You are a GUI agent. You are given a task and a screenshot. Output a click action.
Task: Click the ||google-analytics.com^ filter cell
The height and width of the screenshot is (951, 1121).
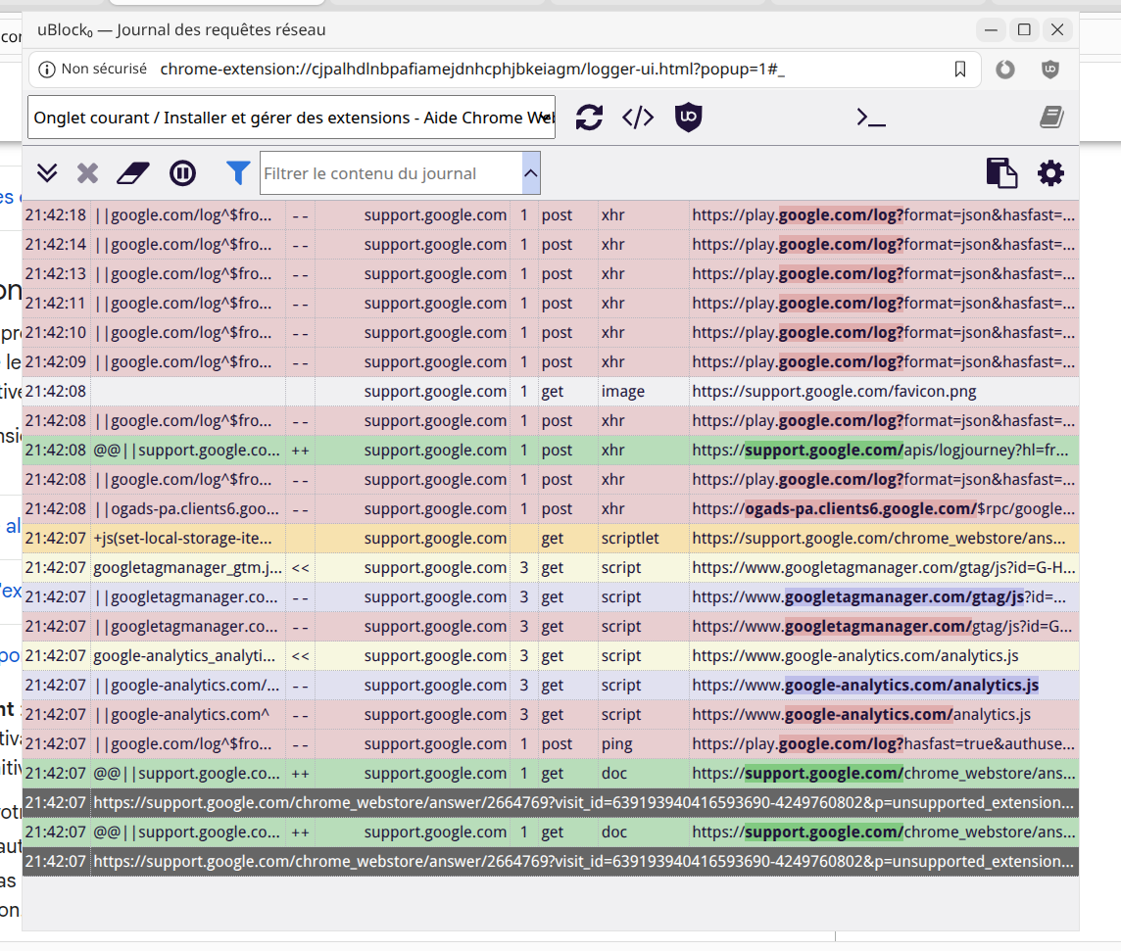pyautogui.click(x=188, y=715)
